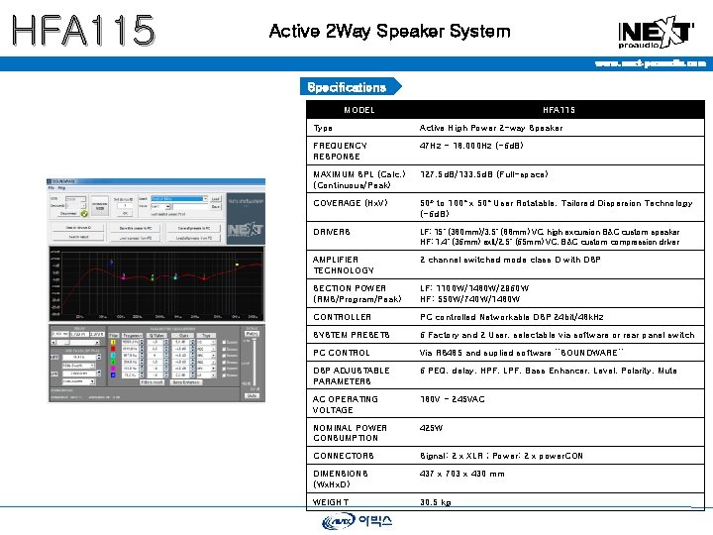Open the LPF slope type dropdown
The height and width of the screenshot is (535, 713).
click(x=79, y=381)
